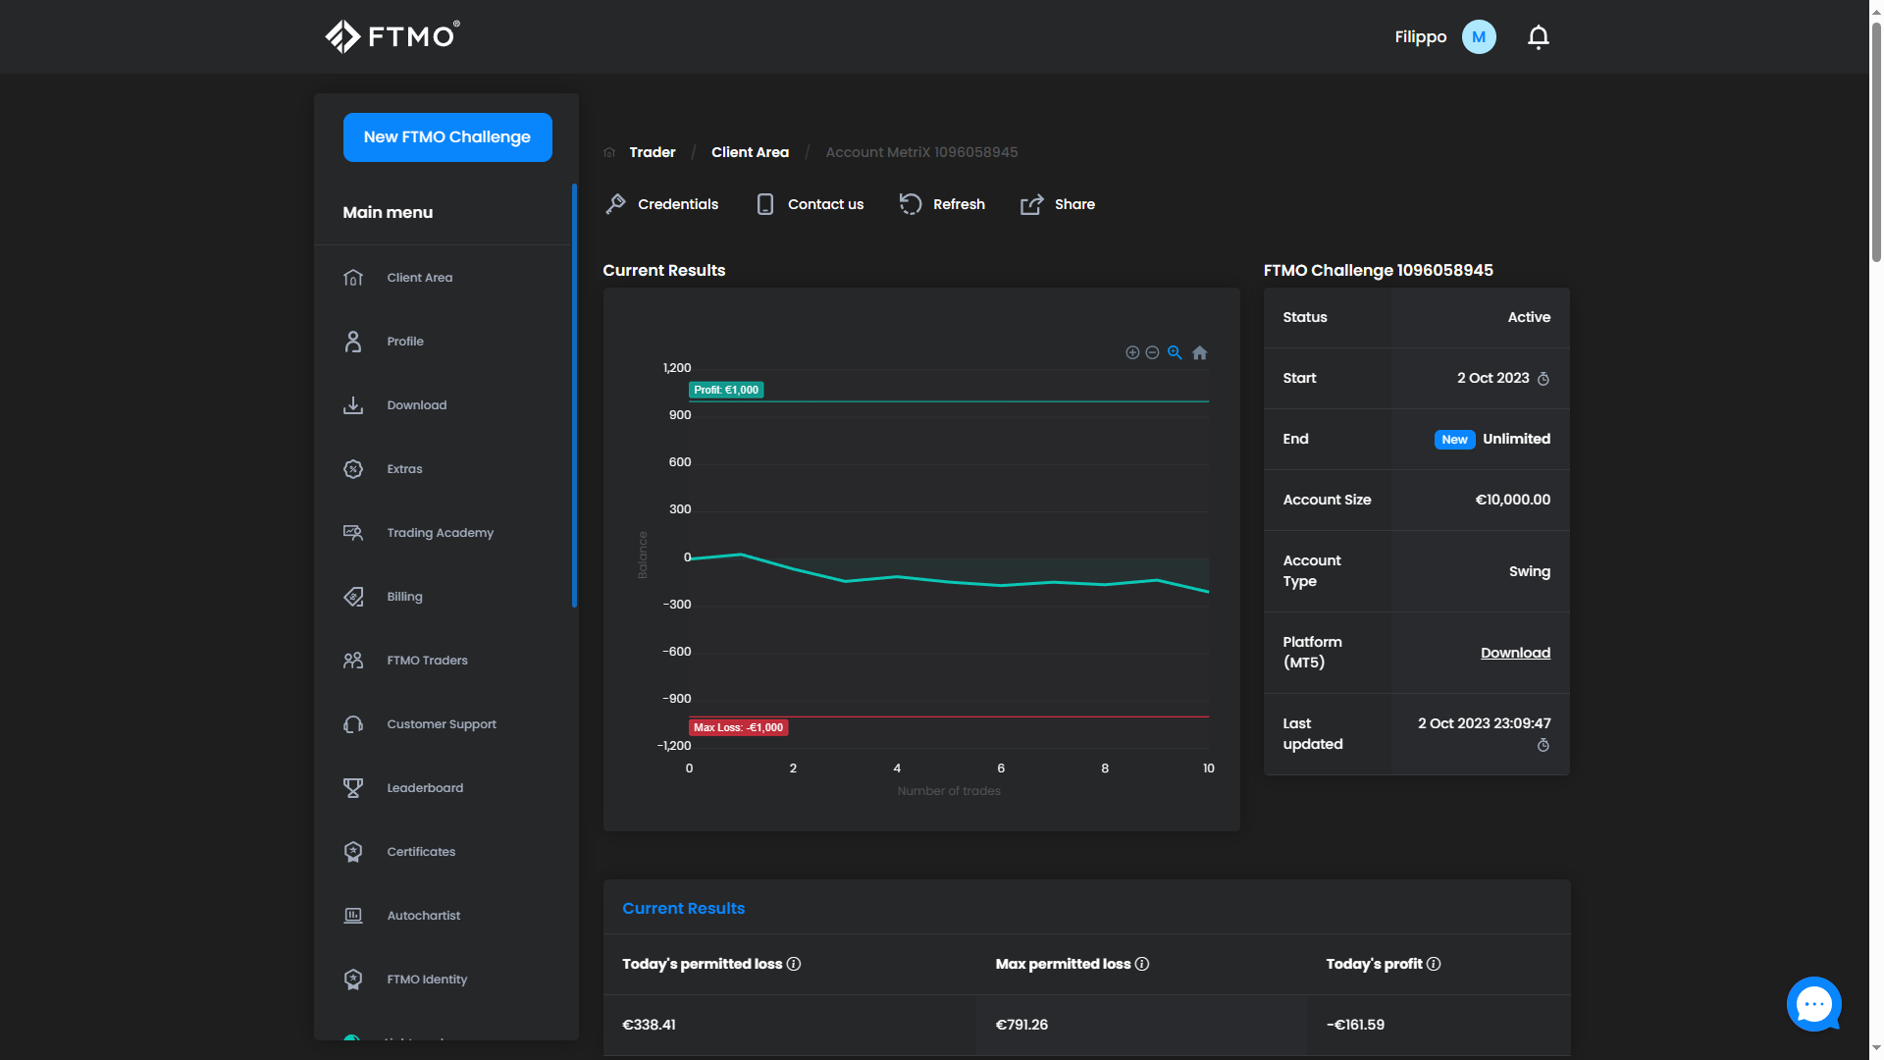Click the Client Area breadcrumb link
This screenshot has width=1884, height=1060.
[750, 152]
